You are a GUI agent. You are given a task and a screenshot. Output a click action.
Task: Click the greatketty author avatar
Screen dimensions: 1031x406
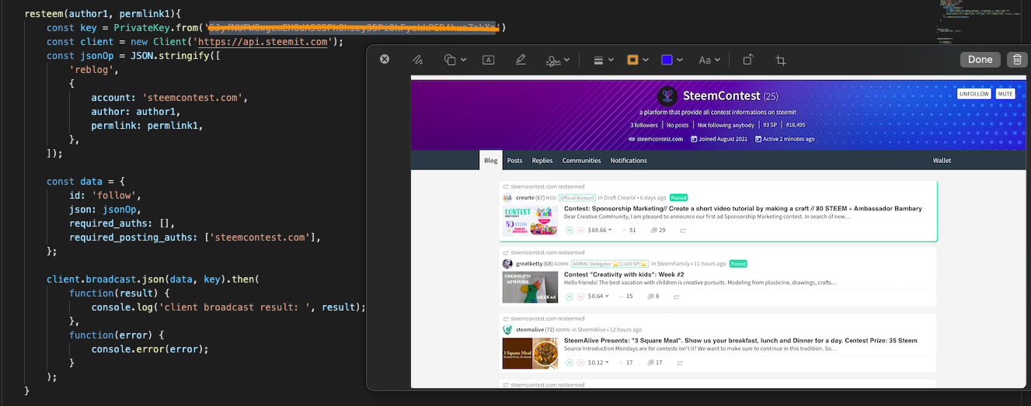click(x=507, y=264)
